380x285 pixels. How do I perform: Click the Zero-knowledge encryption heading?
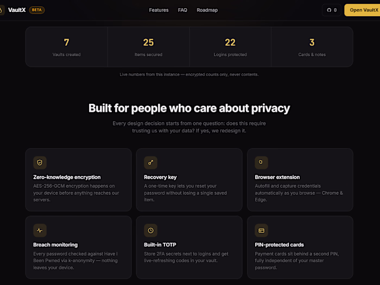point(67,177)
